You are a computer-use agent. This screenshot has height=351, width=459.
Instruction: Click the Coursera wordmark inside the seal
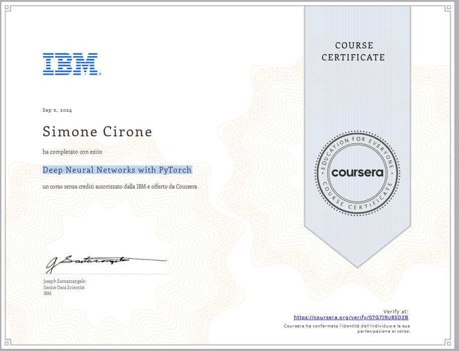click(x=357, y=173)
